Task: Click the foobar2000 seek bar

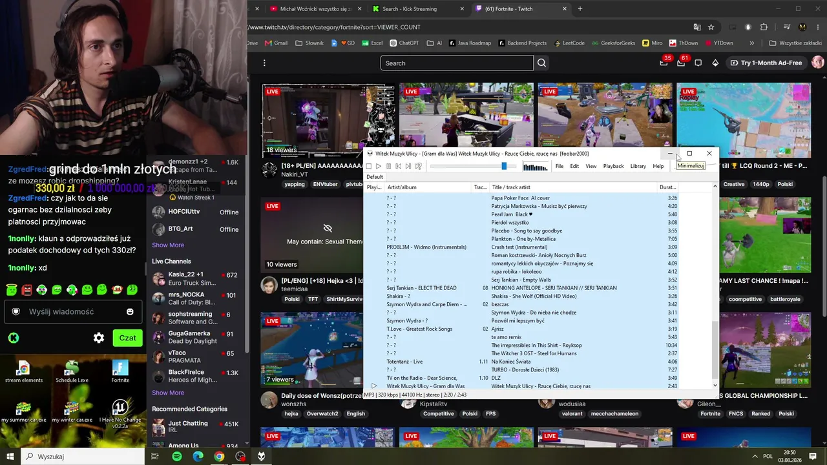Action: [x=473, y=167]
